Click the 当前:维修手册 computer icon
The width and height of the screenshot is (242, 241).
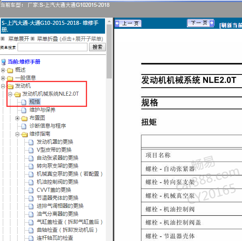tap(4, 62)
